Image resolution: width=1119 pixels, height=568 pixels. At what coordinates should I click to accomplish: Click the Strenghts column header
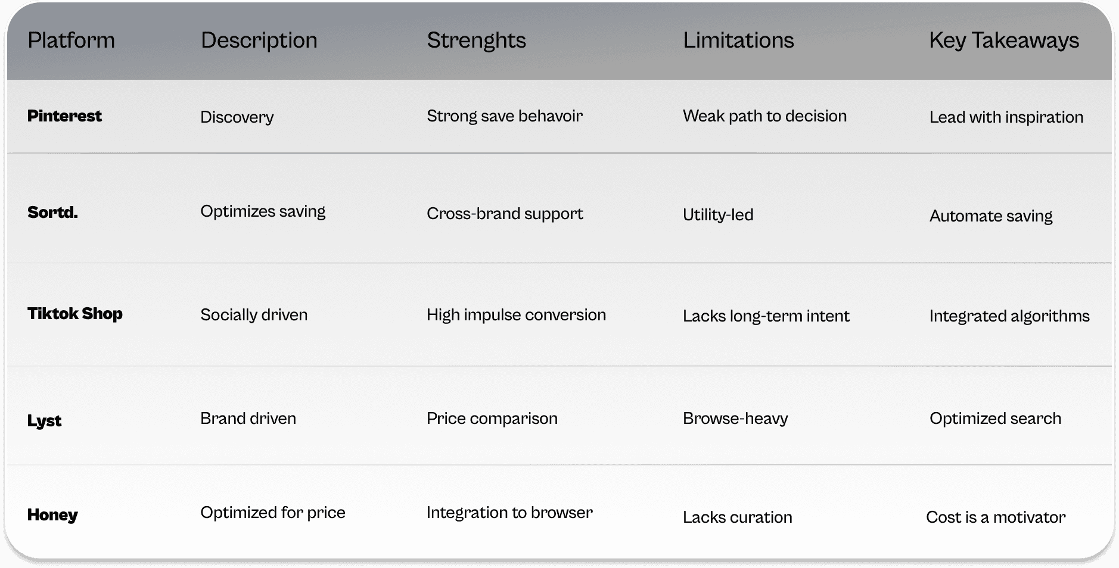(476, 40)
